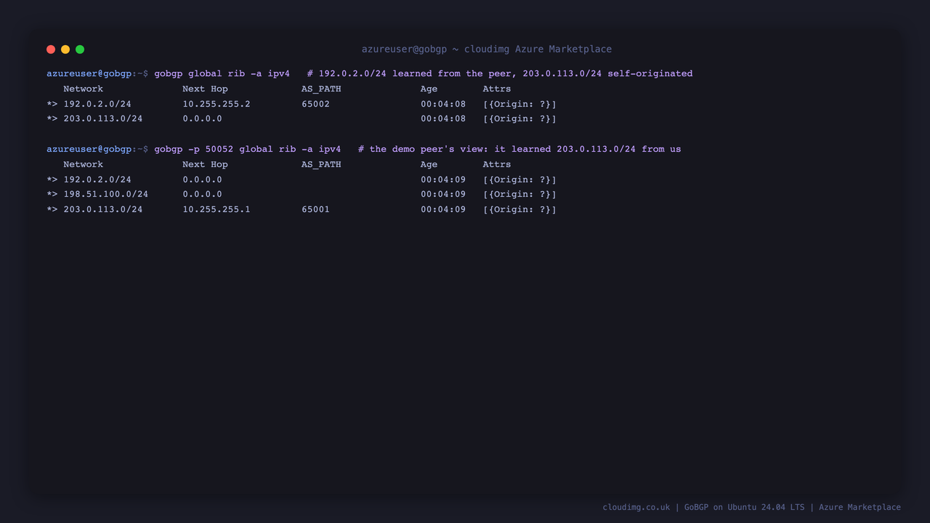The width and height of the screenshot is (930, 523).
Task: Click AS path value 65002
Action: [315, 104]
